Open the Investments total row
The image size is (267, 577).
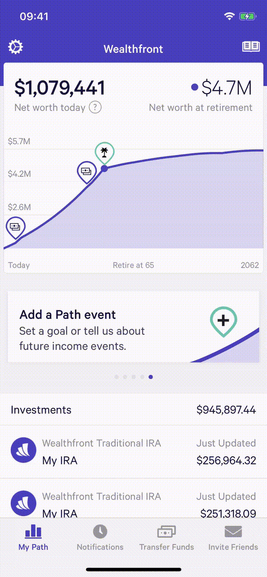(133, 410)
